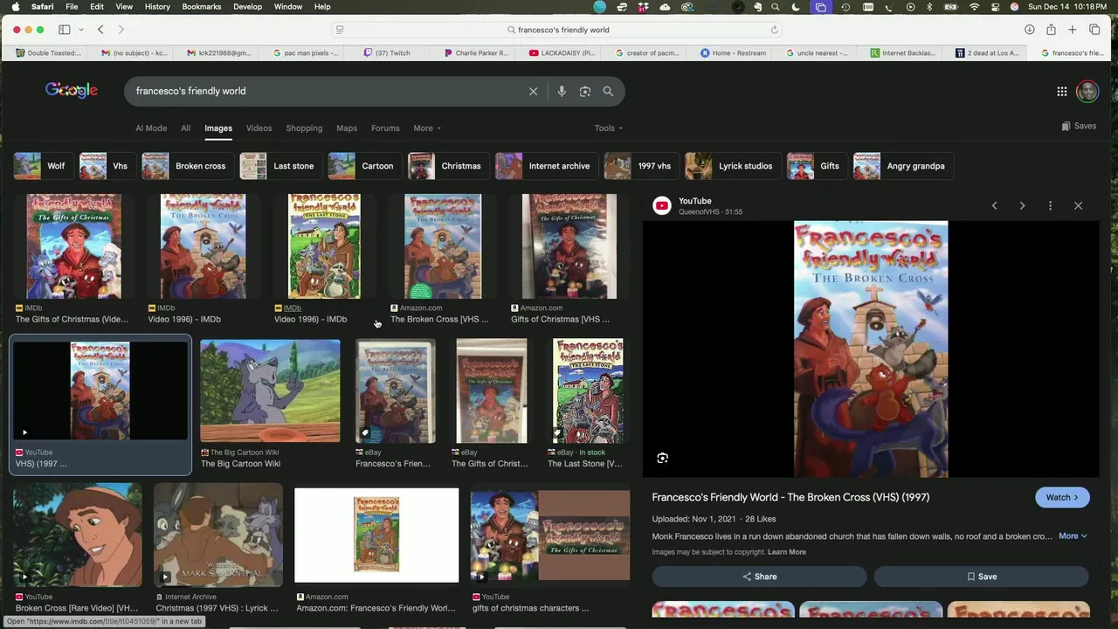Viewport: 1118px width, 629px height.
Task: Filter by the Lyrick studios chip
Action: coord(731,166)
